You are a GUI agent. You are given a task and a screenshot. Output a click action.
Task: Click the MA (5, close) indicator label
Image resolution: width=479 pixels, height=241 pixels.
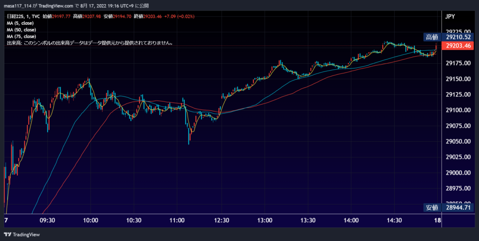[x=20, y=23]
